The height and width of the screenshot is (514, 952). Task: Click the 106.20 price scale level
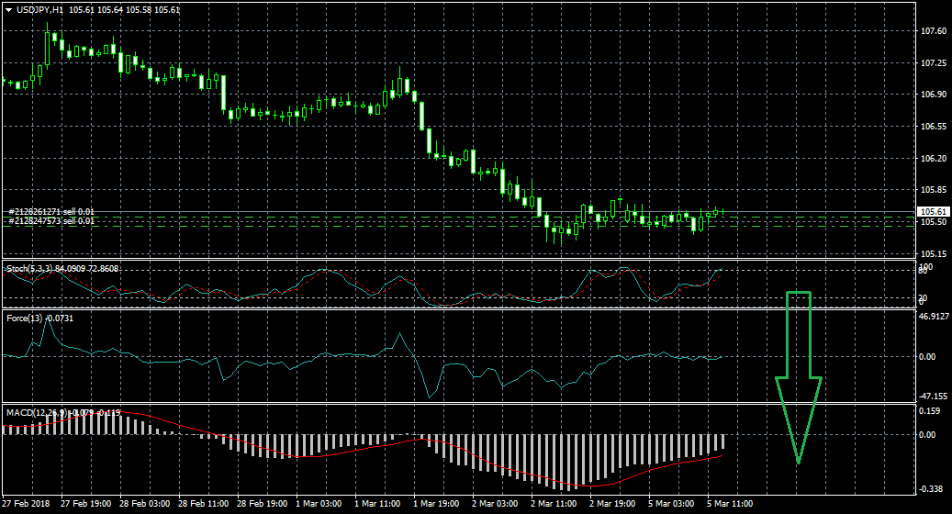pyautogui.click(x=933, y=159)
